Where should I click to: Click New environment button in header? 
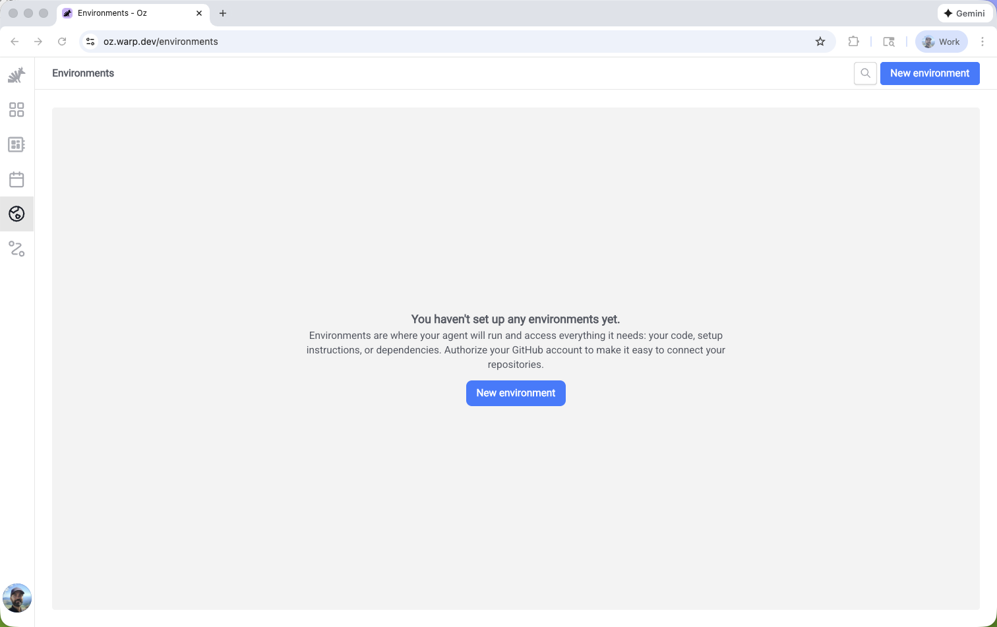click(929, 73)
